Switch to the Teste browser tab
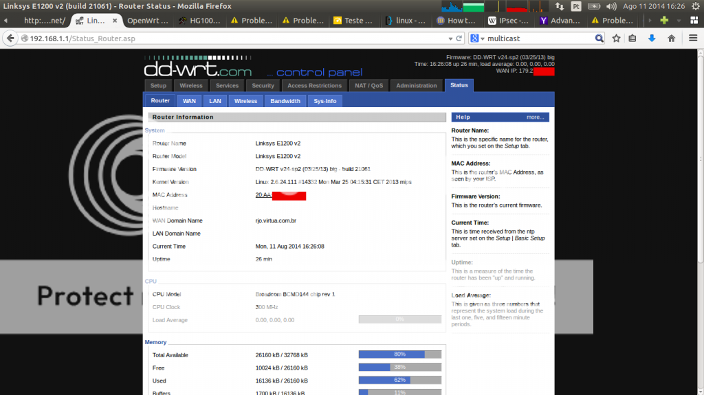Screen dimensions: 704x395 [353, 21]
